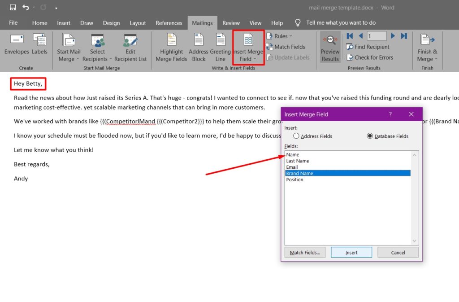Image resolution: width=459 pixels, height=302 pixels.
Task: Toggle Highlight Merge Fields
Action: pos(171,48)
